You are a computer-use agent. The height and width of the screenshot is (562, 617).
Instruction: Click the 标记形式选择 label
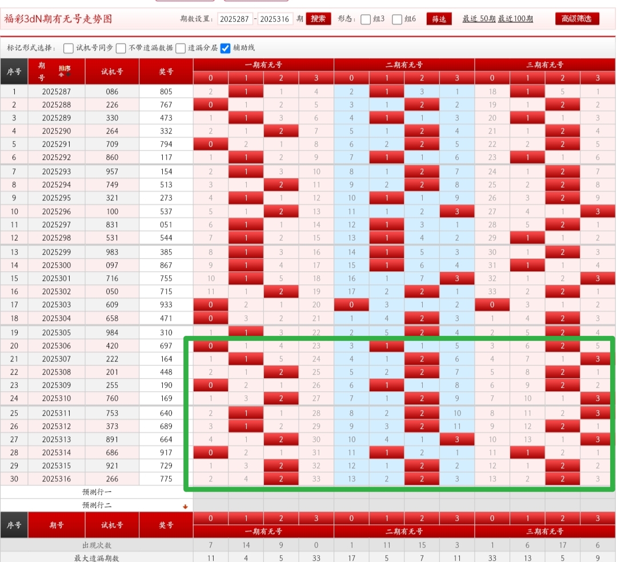(x=31, y=48)
